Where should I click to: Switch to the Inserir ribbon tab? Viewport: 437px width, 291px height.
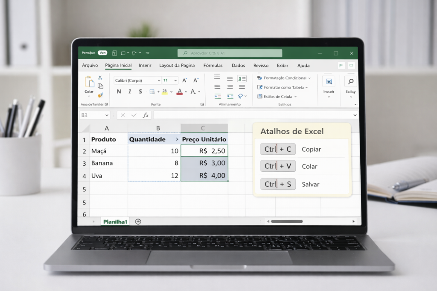click(145, 66)
